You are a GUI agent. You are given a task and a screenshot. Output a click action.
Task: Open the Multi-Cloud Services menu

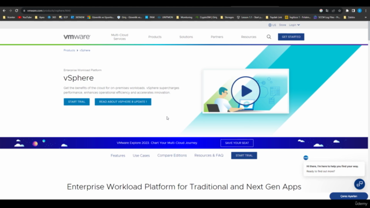pos(120,37)
